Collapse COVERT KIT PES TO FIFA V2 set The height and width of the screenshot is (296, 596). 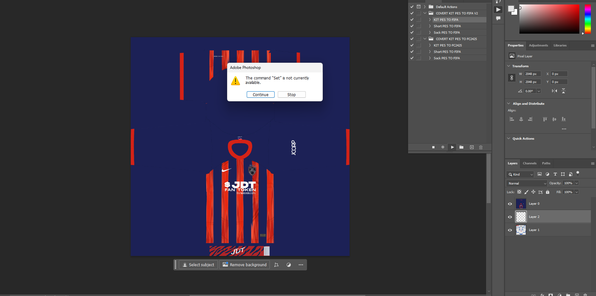pos(425,13)
